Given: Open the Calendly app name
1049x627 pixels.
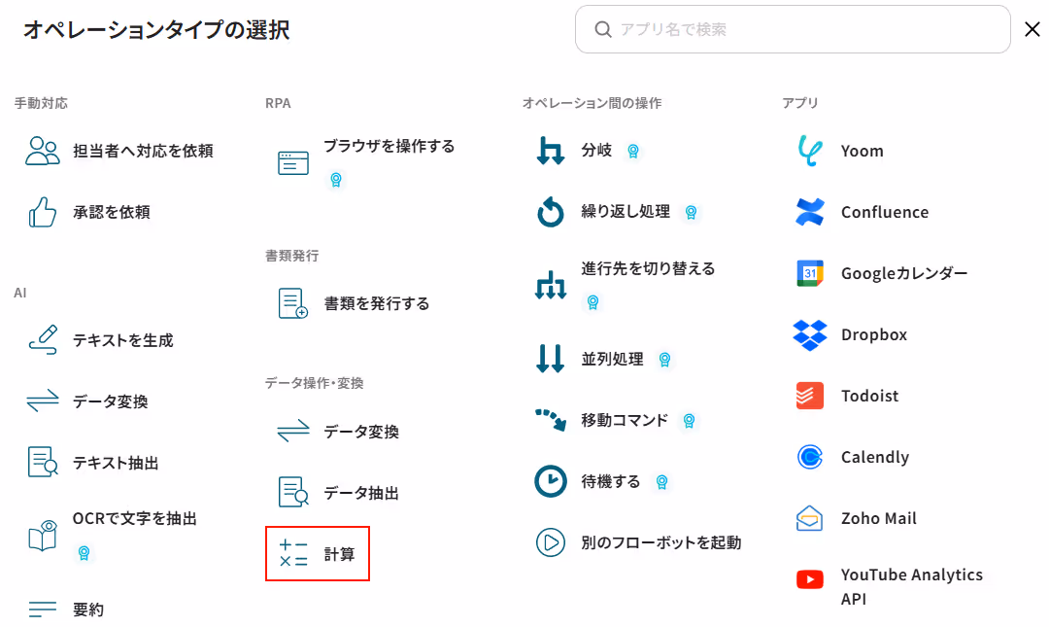Looking at the screenshot, I should pos(875,457).
